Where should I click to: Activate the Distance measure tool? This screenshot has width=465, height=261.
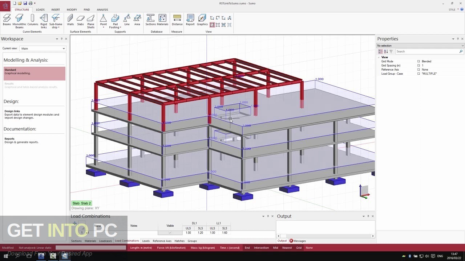[x=177, y=20]
